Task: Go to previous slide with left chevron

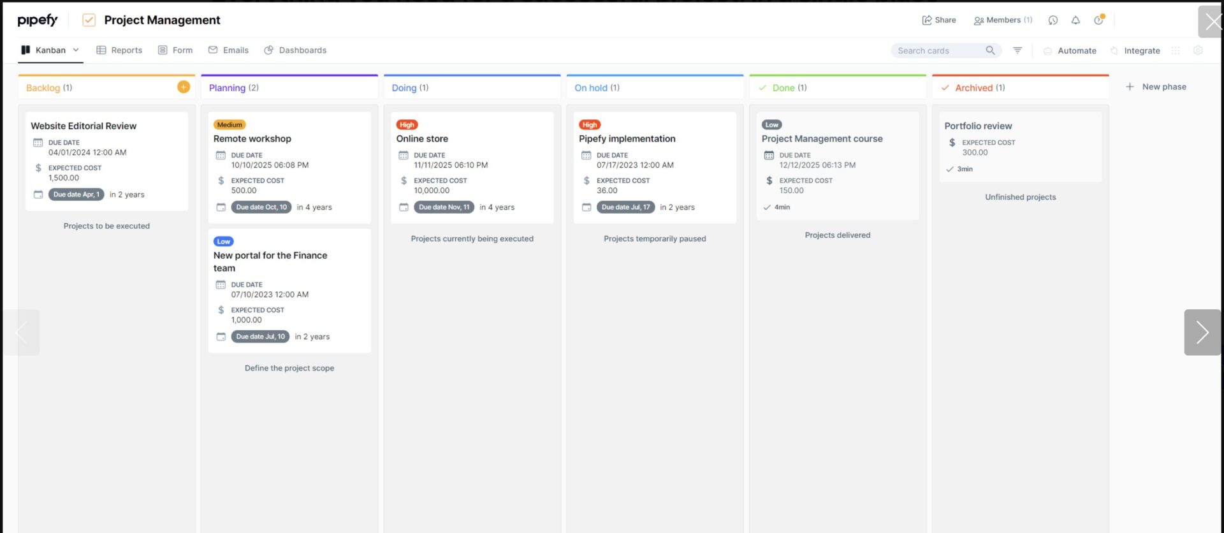Action: pos(22,332)
